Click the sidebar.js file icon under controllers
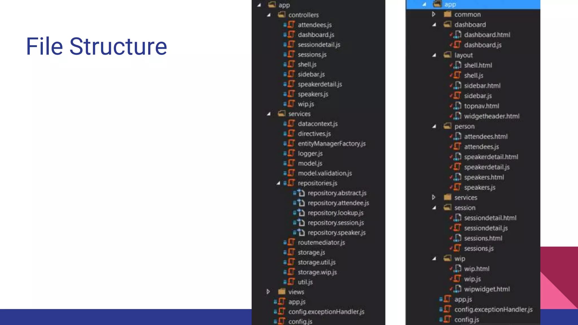Image resolution: width=578 pixels, height=325 pixels. (291, 74)
